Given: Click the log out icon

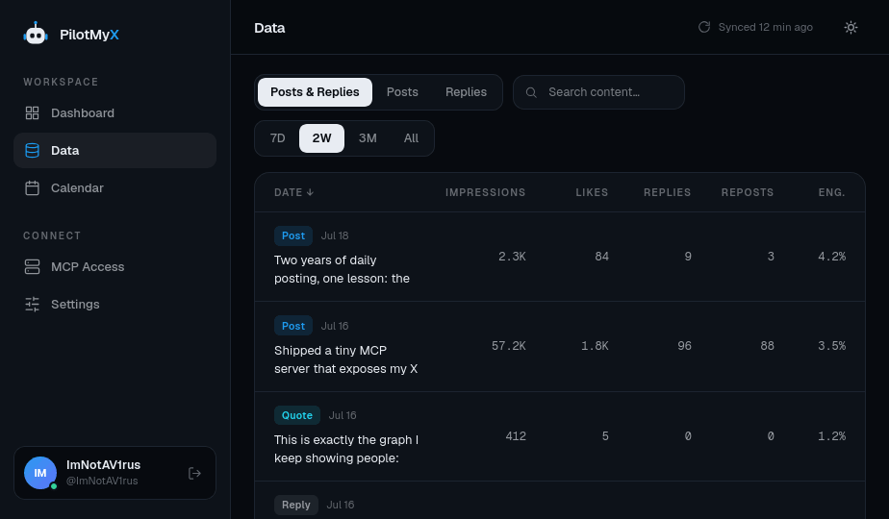Looking at the screenshot, I should tap(194, 473).
